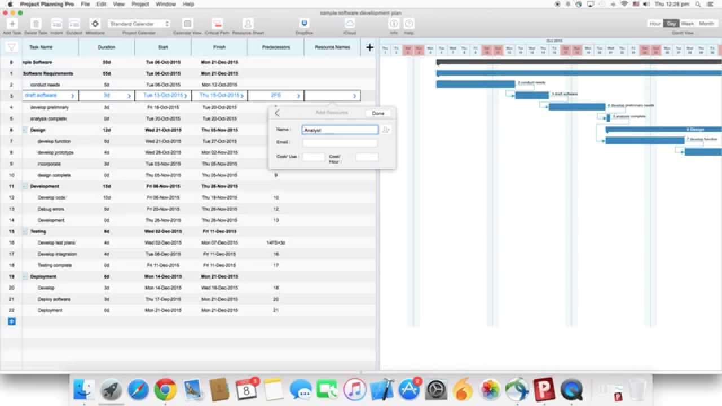
Task: Open the Duration 3d cell arrow
Action: (129, 96)
